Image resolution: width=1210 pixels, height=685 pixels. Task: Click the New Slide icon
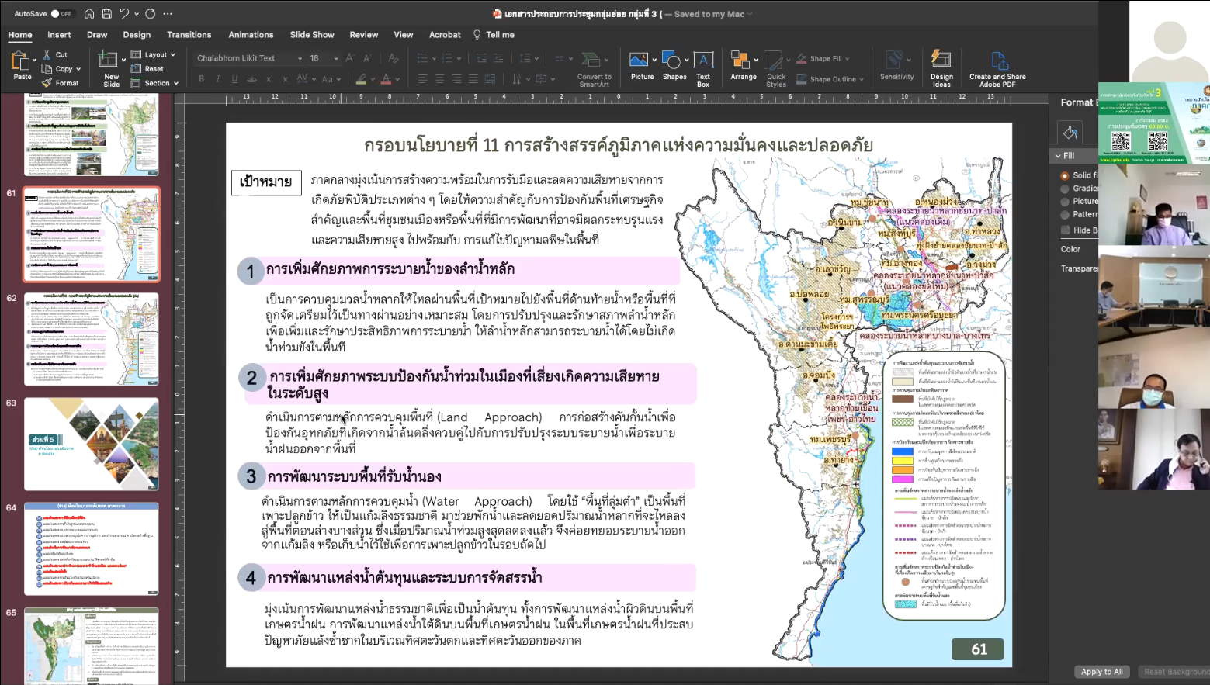point(109,61)
